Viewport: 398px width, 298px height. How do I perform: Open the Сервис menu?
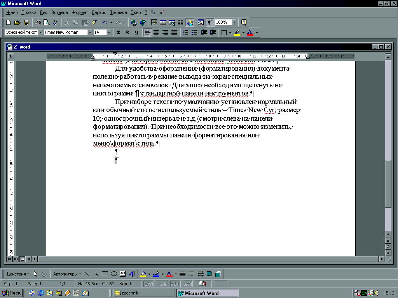tap(99, 12)
